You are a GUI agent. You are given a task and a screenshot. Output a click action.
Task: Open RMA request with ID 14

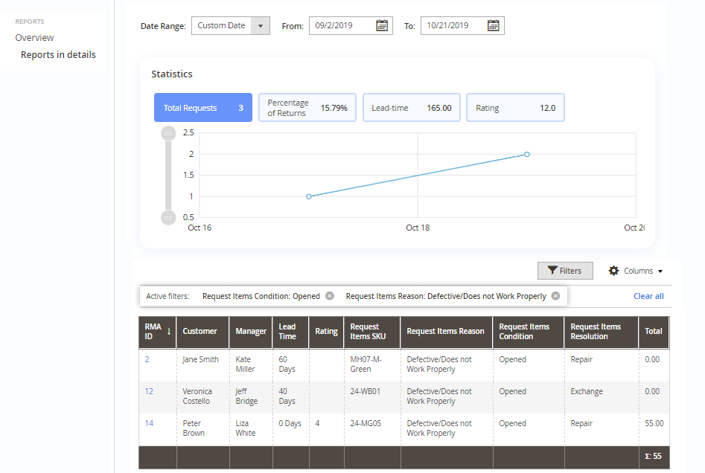(148, 423)
